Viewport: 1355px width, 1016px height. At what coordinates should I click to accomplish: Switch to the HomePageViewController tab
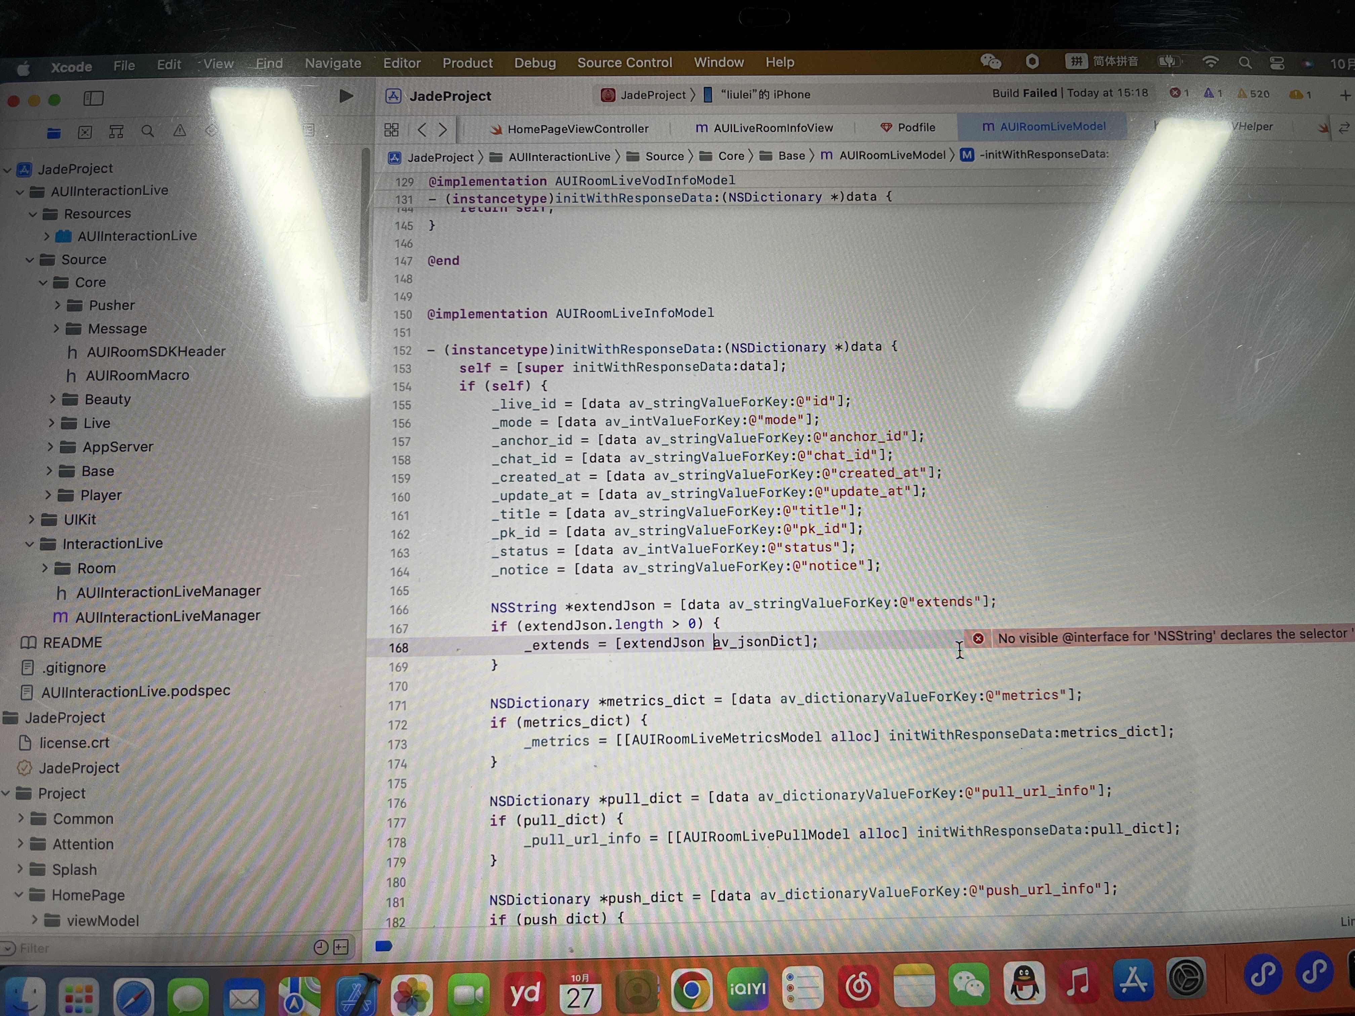(569, 129)
